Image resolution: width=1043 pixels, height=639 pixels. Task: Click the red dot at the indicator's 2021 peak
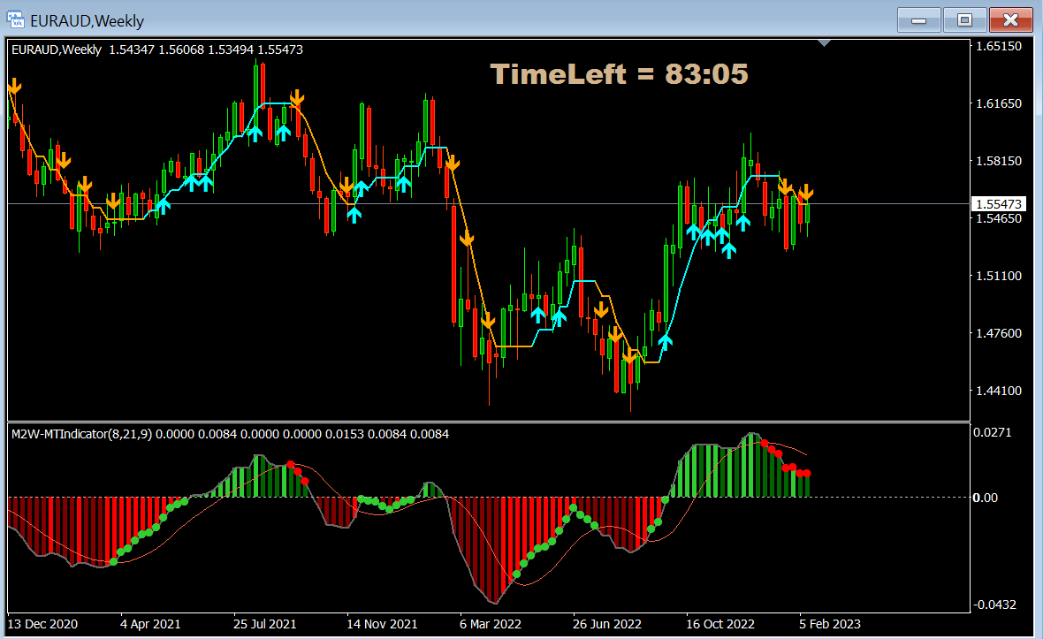tap(291, 465)
